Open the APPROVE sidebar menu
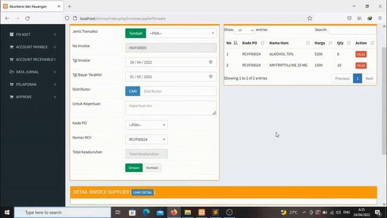 33,97
